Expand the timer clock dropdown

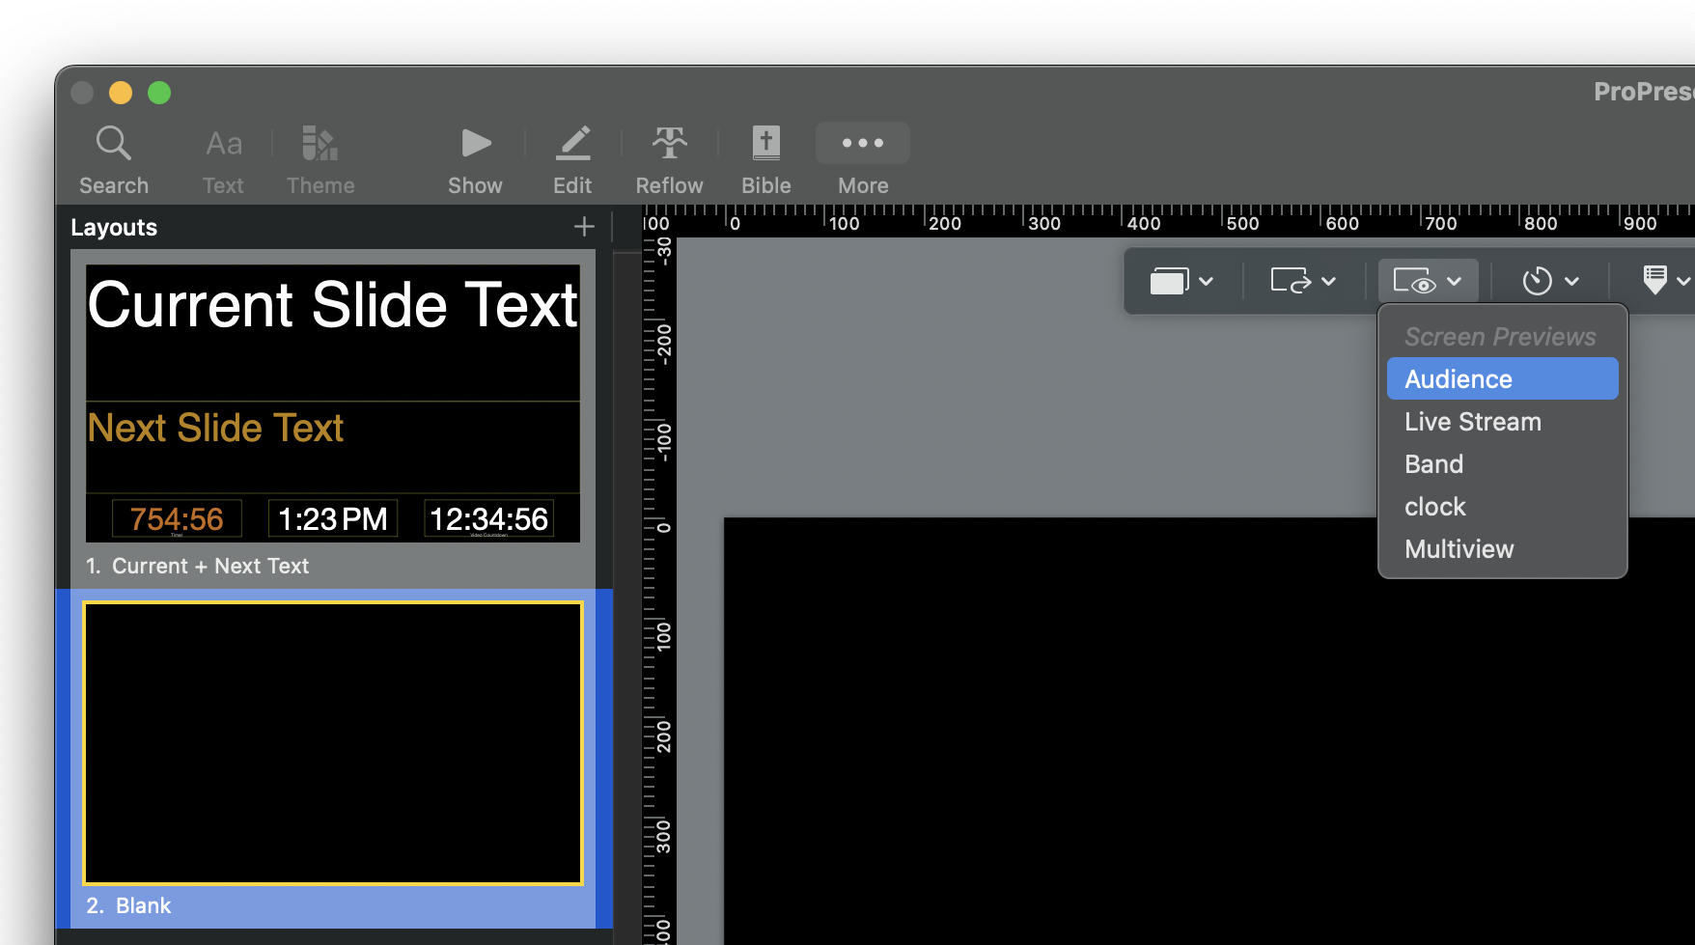[x=1549, y=281]
